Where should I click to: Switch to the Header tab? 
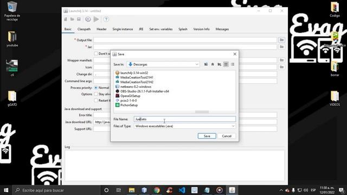101,29
